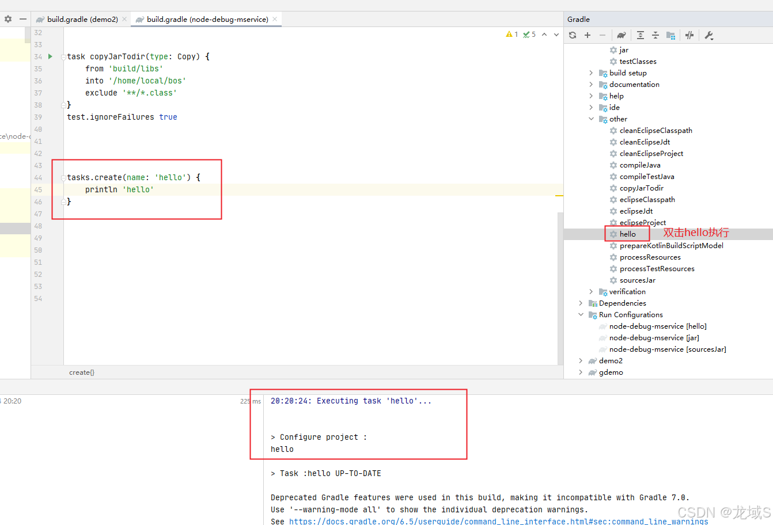Screen dimensions: 773x525
Task: Expand all nodes using Gradle toolbar icon
Action: point(641,35)
